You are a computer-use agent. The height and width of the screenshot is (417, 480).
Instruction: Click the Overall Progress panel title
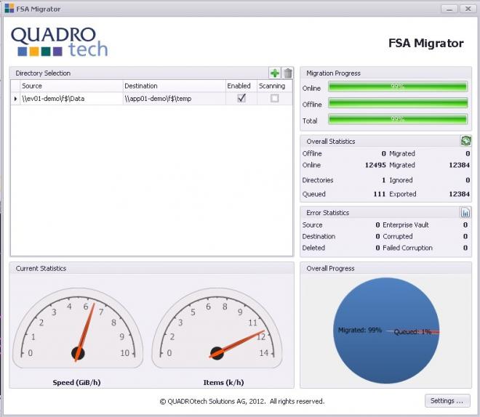[x=330, y=268]
